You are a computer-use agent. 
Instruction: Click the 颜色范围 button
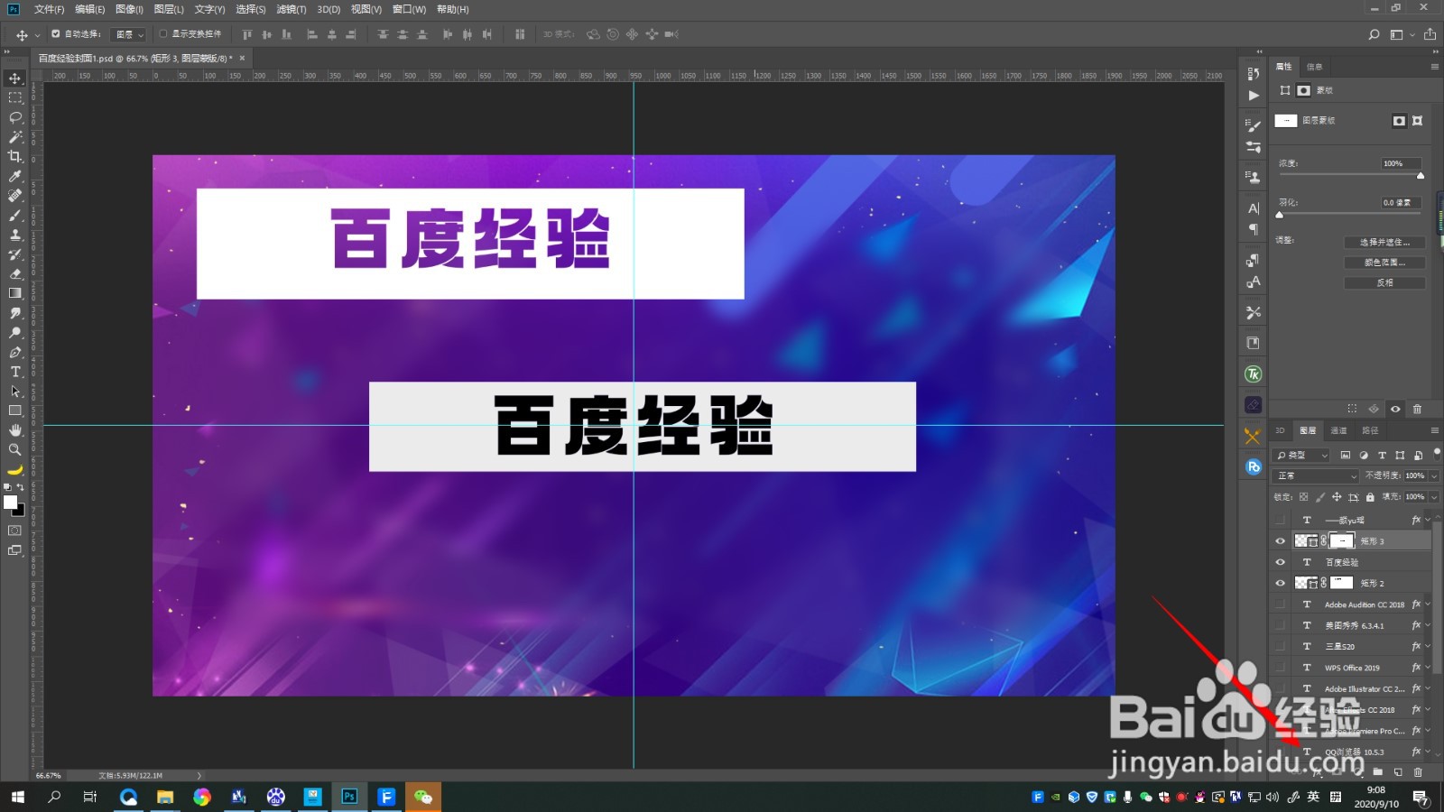(x=1384, y=263)
